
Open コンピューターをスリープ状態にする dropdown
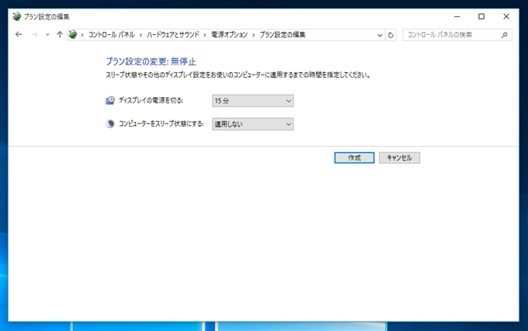pyautogui.click(x=252, y=124)
